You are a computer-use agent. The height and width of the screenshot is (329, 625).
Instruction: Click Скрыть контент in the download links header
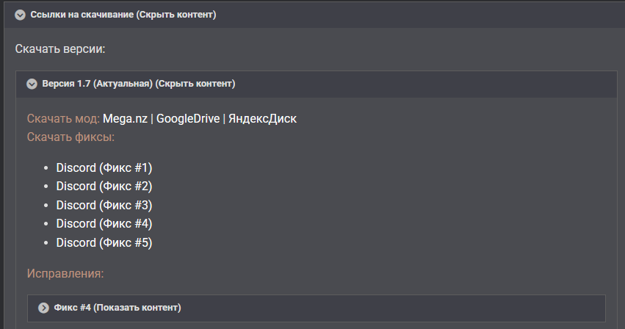coord(176,15)
